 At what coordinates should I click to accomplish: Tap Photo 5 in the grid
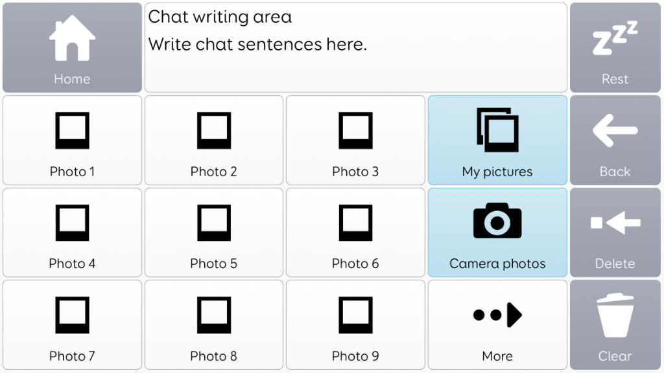(213, 232)
